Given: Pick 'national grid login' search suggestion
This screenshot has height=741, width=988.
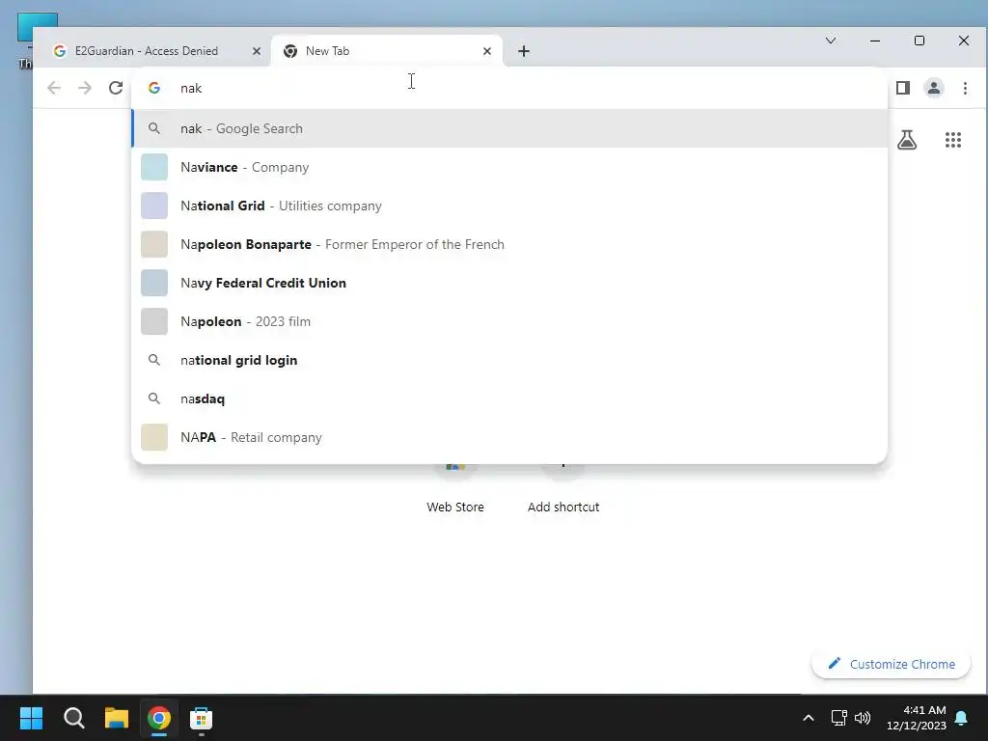Looking at the screenshot, I should click(x=509, y=360).
